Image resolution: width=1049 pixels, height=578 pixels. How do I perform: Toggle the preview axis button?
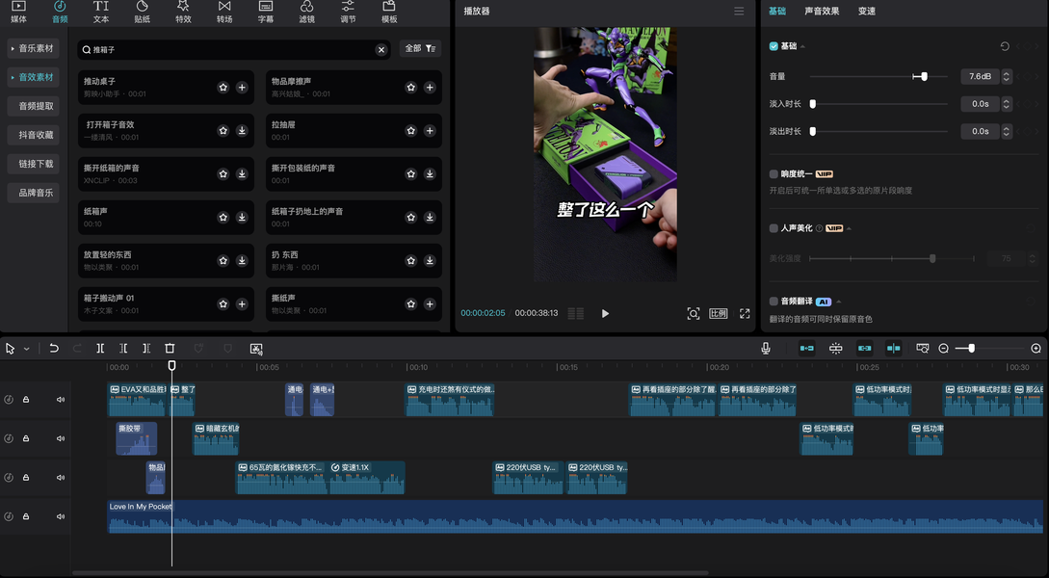[x=893, y=349]
